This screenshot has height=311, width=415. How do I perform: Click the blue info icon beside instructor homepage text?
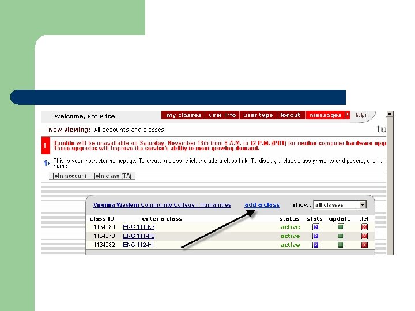(47, 163)
